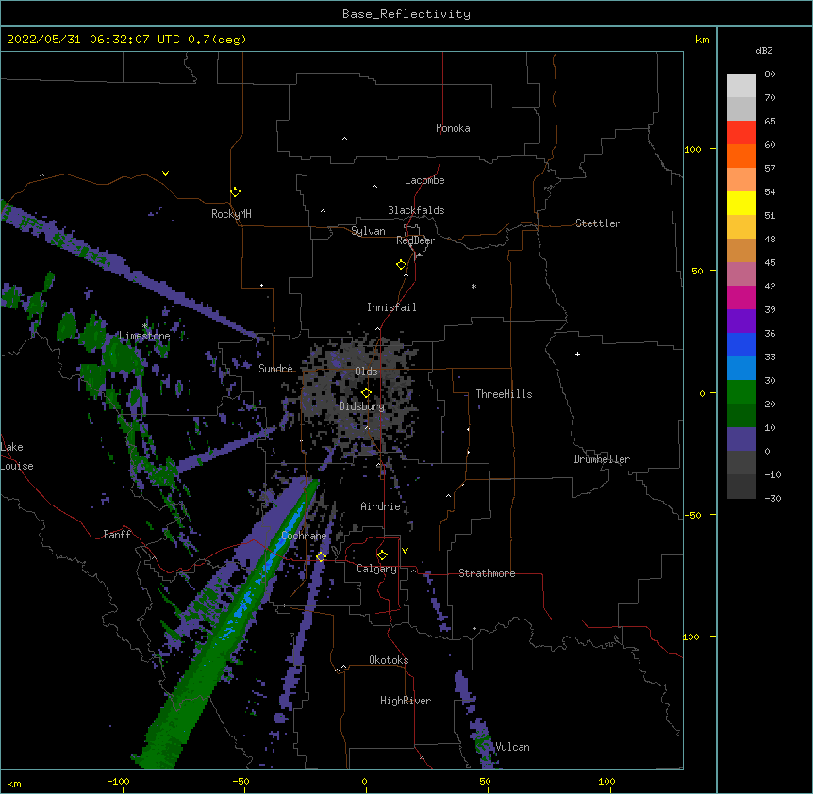Click the 80 value on dBZ legend
The height and width of the screenshot is (794, 813).
tap(770, 74)
